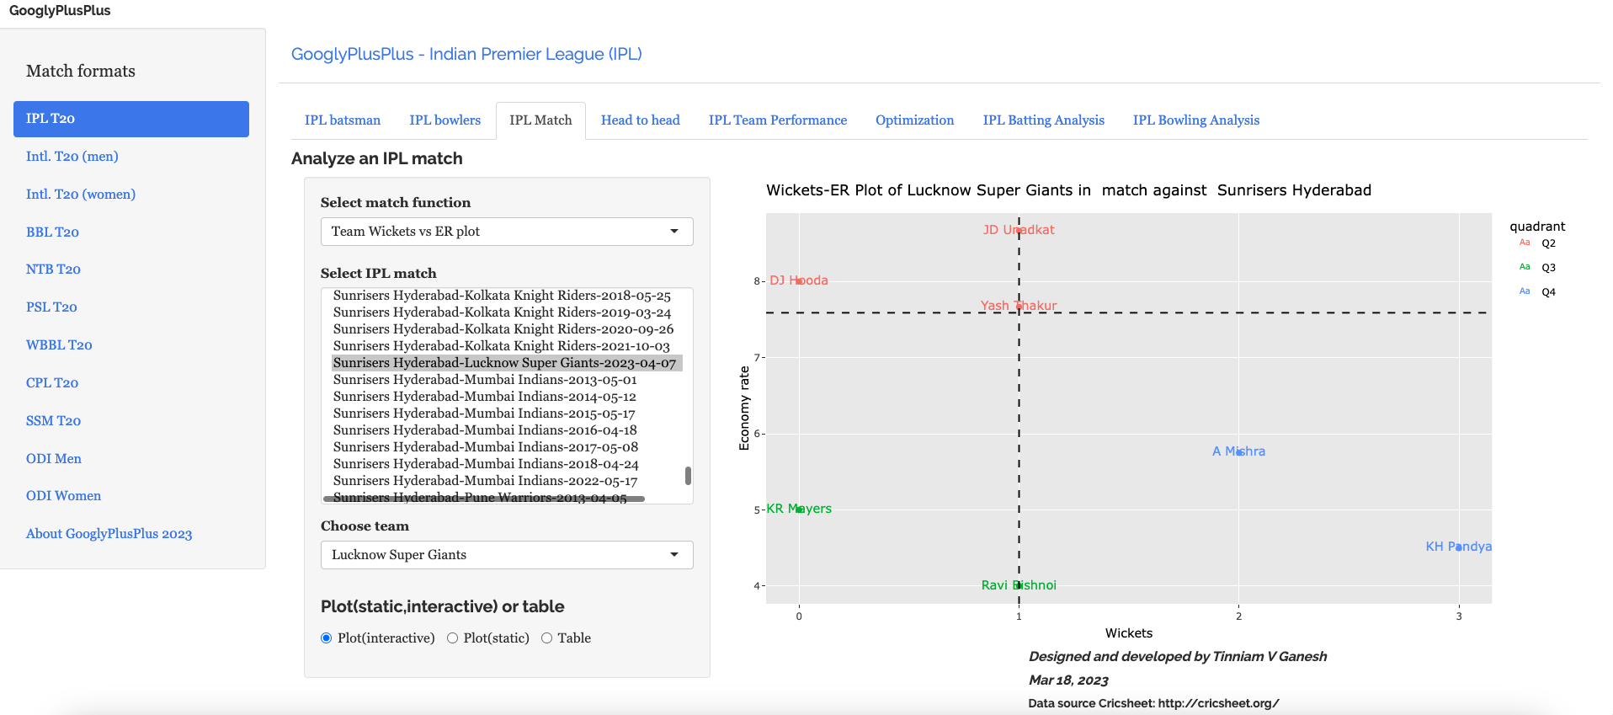
Task: Open the IPL Bowling Analysis tab
Action: (x=1195, y=120)
